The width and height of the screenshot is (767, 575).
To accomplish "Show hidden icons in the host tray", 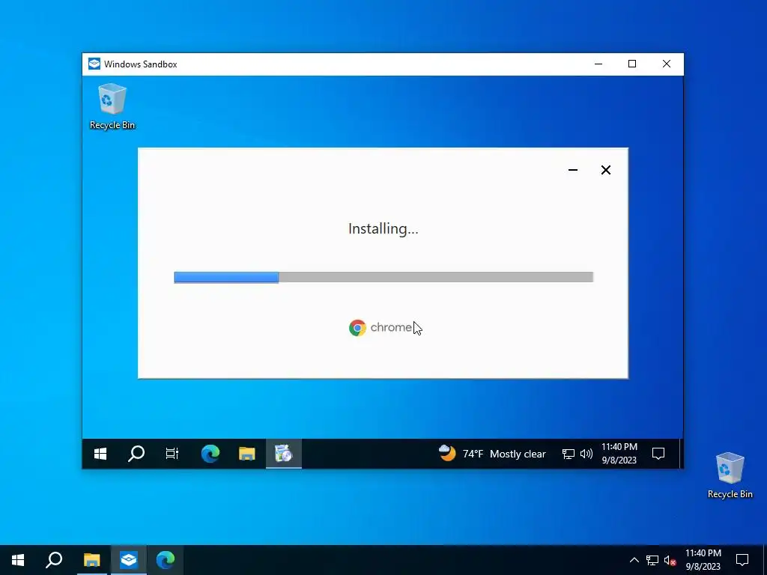I will [x=634, y=560].
